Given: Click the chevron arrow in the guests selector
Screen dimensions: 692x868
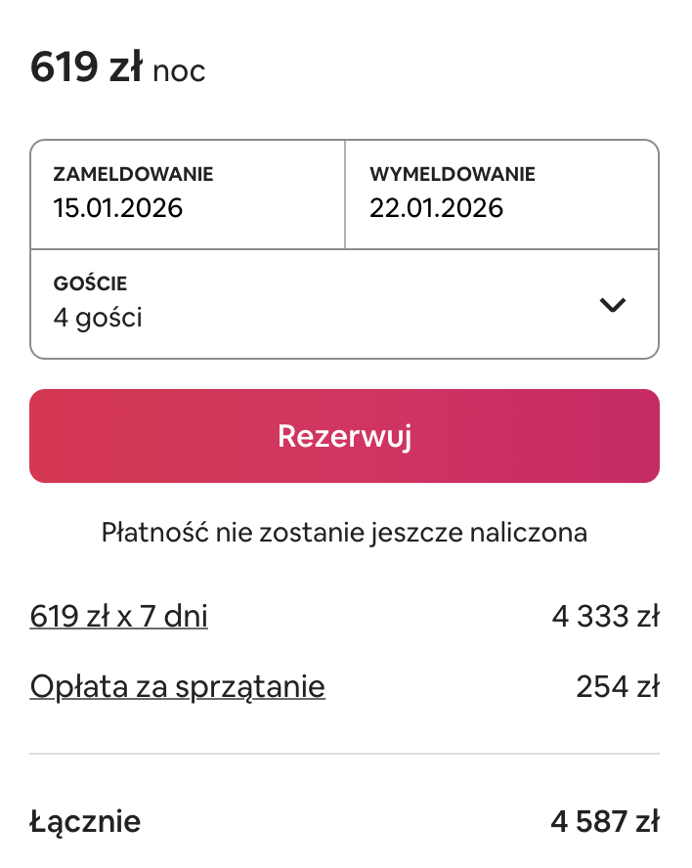Looking at the screenshot, I should [612, 305].
